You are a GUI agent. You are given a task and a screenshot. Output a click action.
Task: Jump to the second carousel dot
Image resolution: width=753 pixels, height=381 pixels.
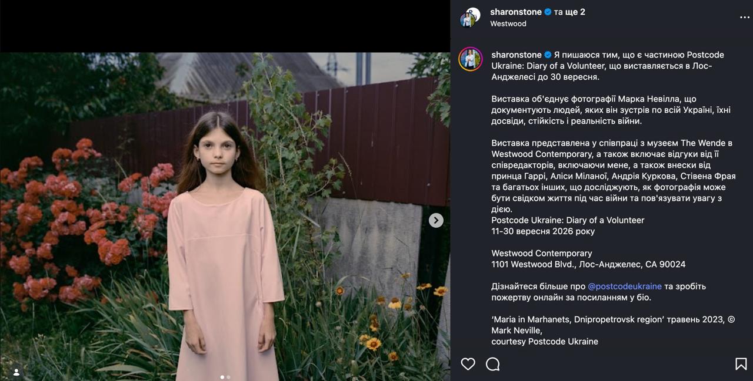tap(228, 377)
